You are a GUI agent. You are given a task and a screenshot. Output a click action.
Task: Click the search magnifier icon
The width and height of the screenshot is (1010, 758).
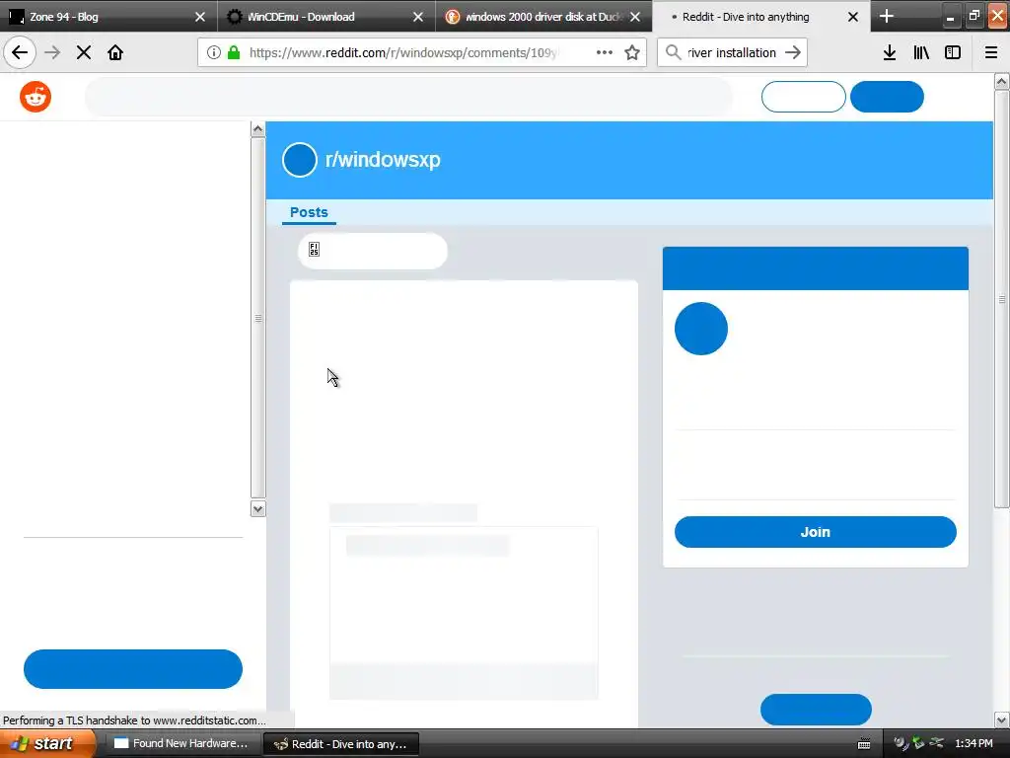pyautogui.click(x=673, y=52)
